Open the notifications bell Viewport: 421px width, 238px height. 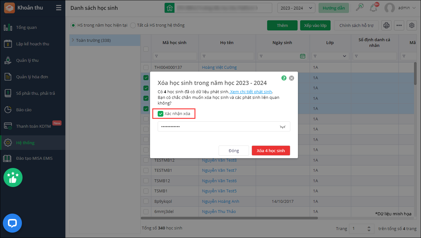[x=373, y=8]
